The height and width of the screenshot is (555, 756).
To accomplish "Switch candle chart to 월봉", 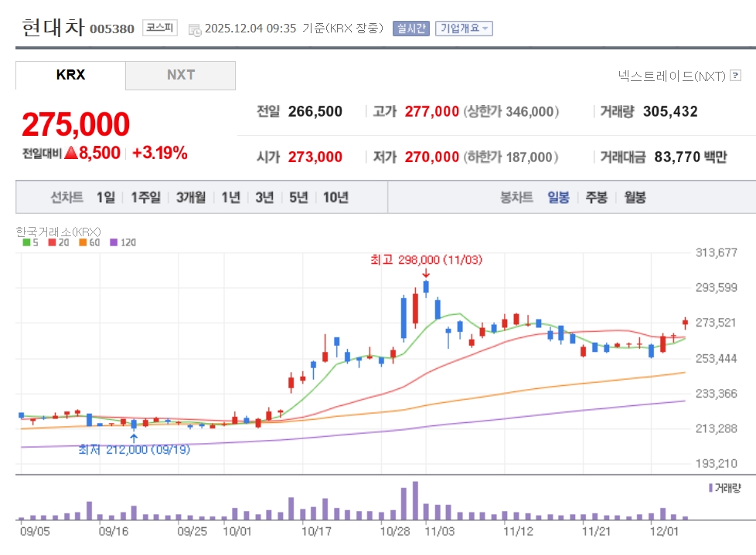I will 635,198.
